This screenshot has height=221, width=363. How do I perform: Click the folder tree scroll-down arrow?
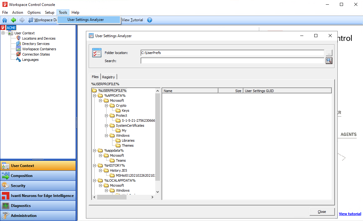pos(158,192)
